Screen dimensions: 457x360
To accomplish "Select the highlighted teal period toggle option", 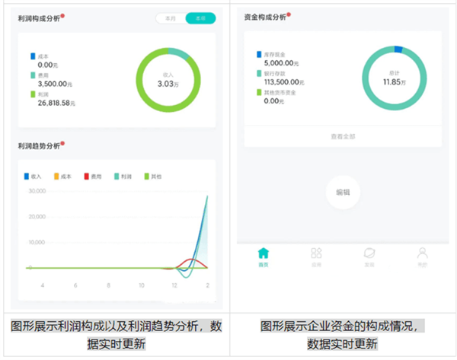I will (x=200, y=18).
